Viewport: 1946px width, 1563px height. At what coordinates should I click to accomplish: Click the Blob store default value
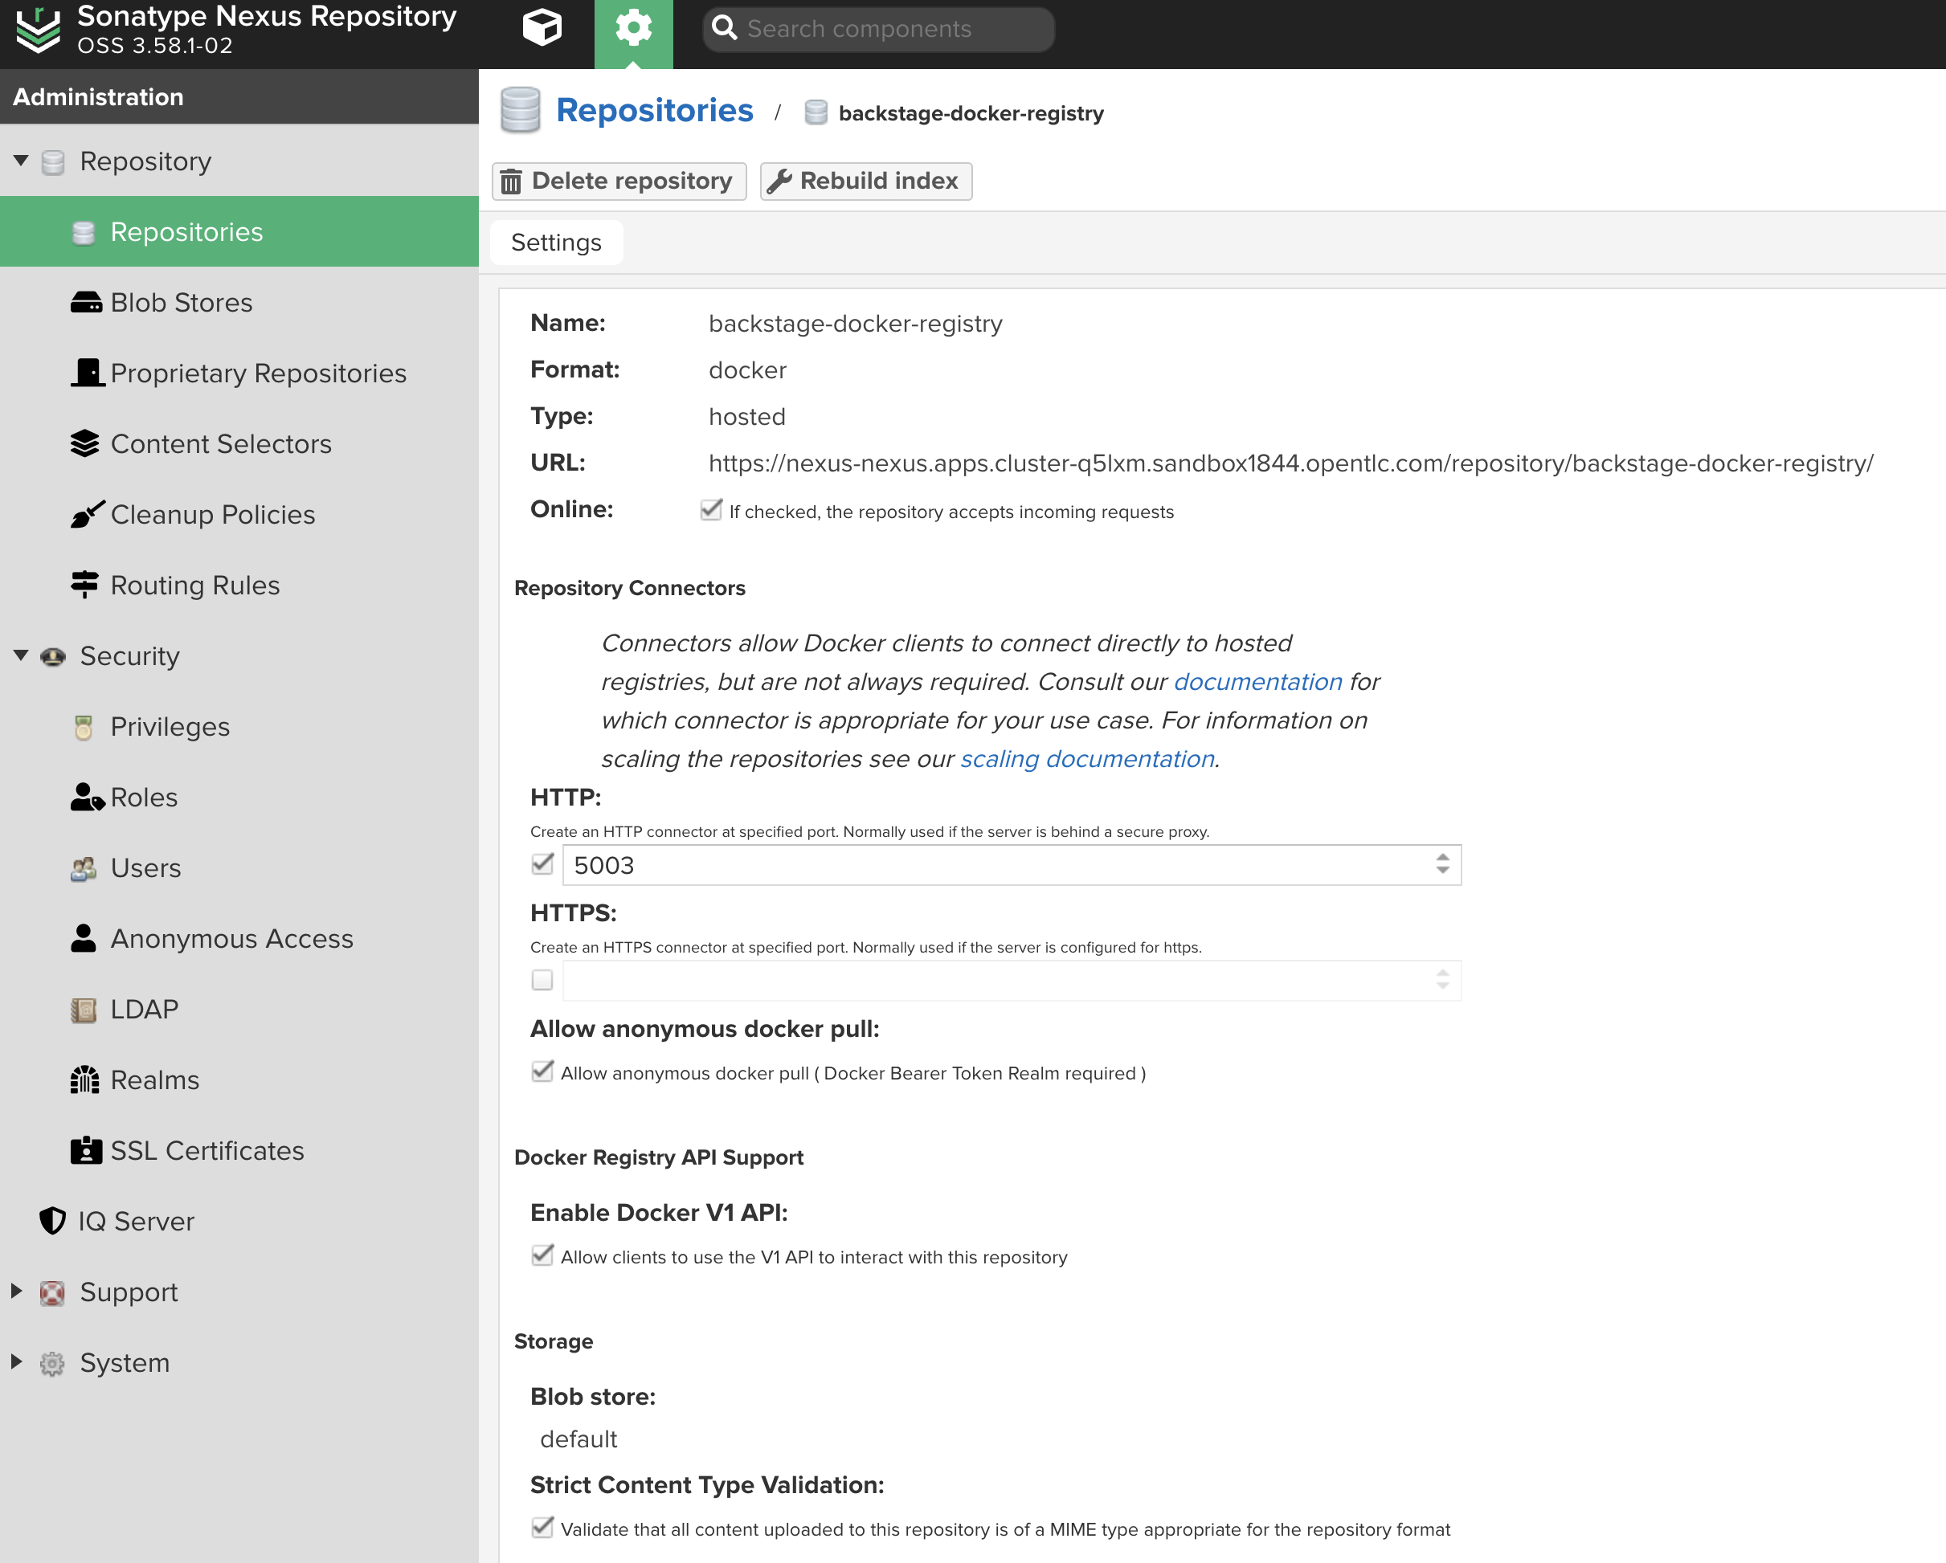coord(578,1439)
